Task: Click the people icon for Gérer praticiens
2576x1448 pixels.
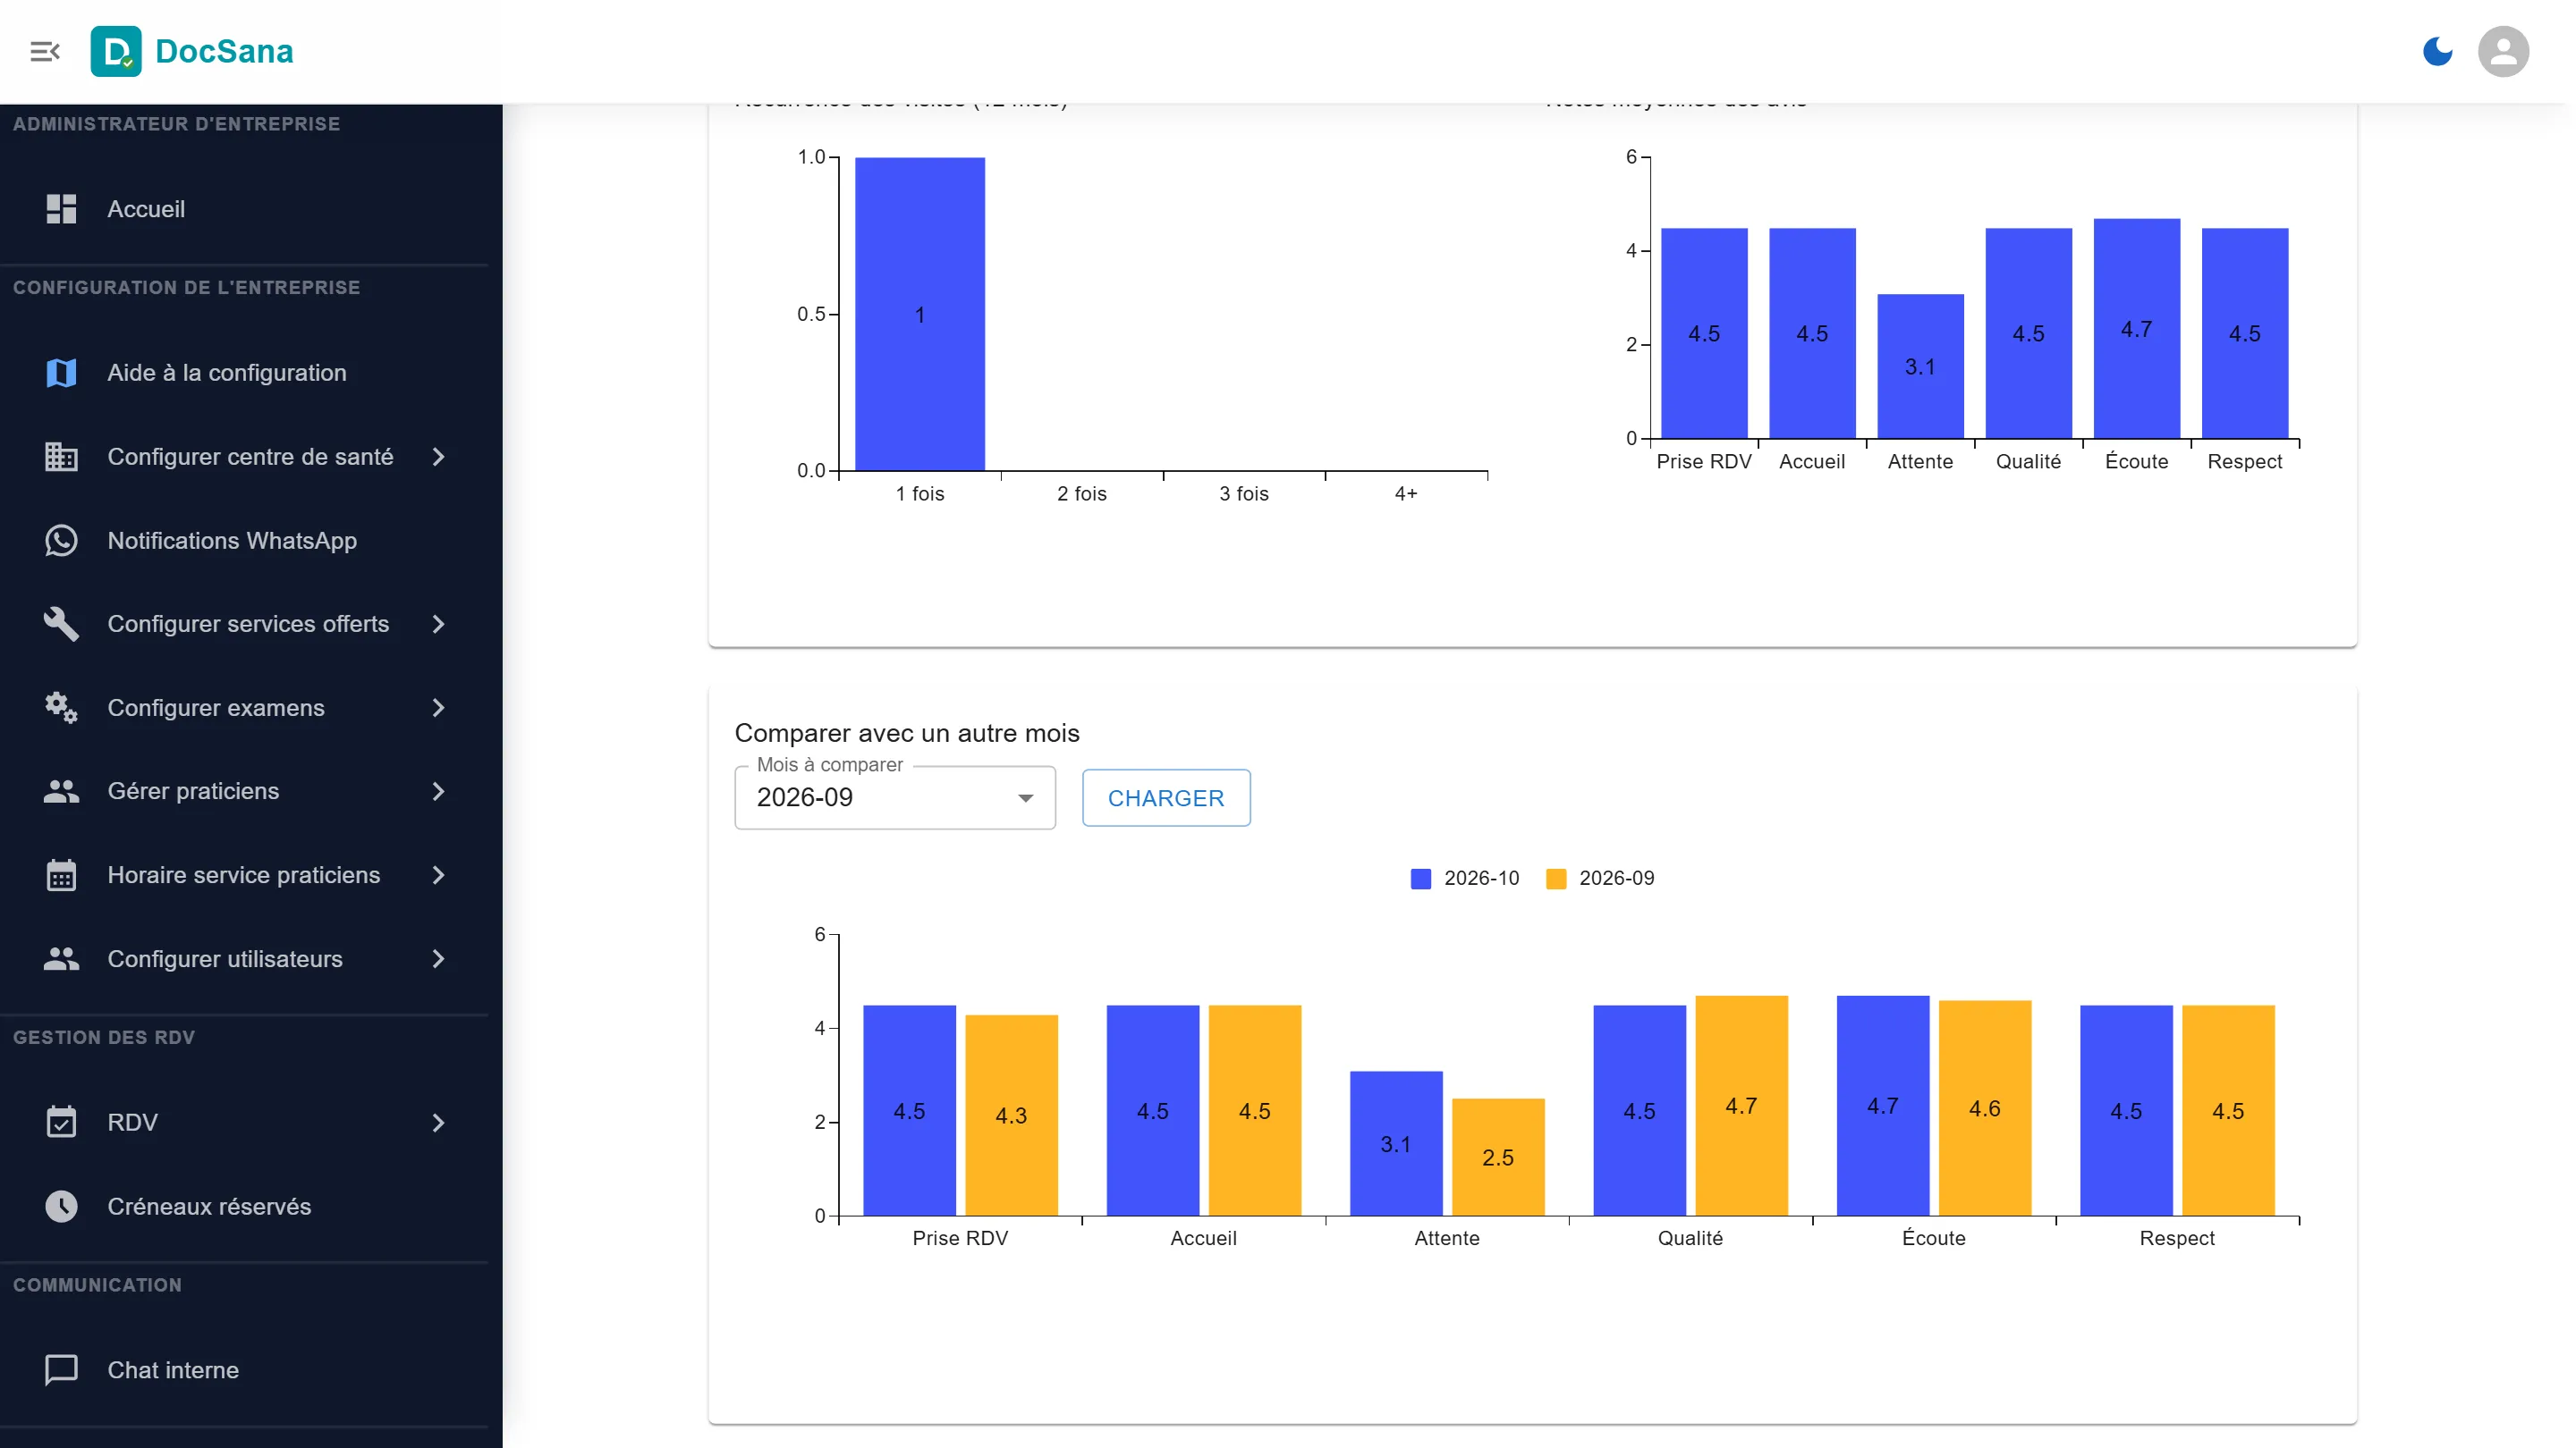Action: click(61, 791)
